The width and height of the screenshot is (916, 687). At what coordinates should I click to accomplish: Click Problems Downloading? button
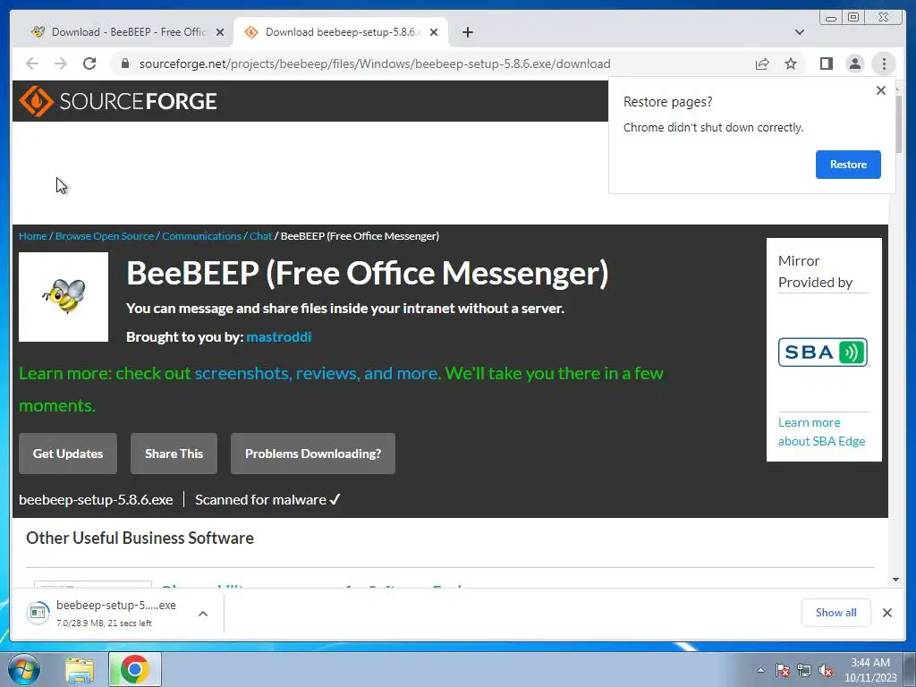pos(312,454)
